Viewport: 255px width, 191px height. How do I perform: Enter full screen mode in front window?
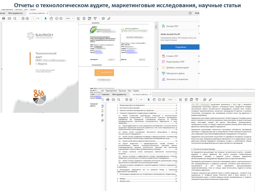192,99
